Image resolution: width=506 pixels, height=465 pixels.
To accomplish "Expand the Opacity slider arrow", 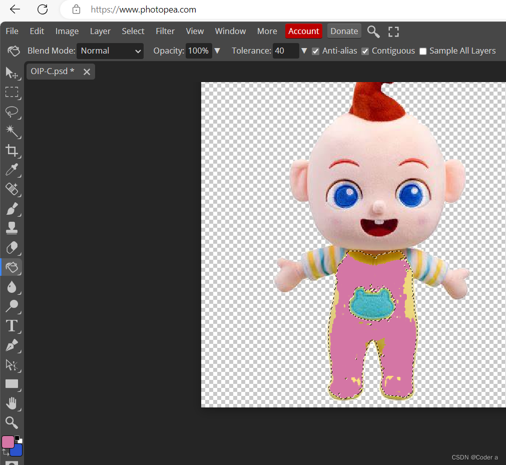I will [x=217, y=51].
